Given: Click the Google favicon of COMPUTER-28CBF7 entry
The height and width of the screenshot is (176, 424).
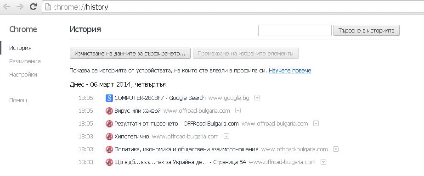Looking at the screenshot, I should click(x=109, y=98).
